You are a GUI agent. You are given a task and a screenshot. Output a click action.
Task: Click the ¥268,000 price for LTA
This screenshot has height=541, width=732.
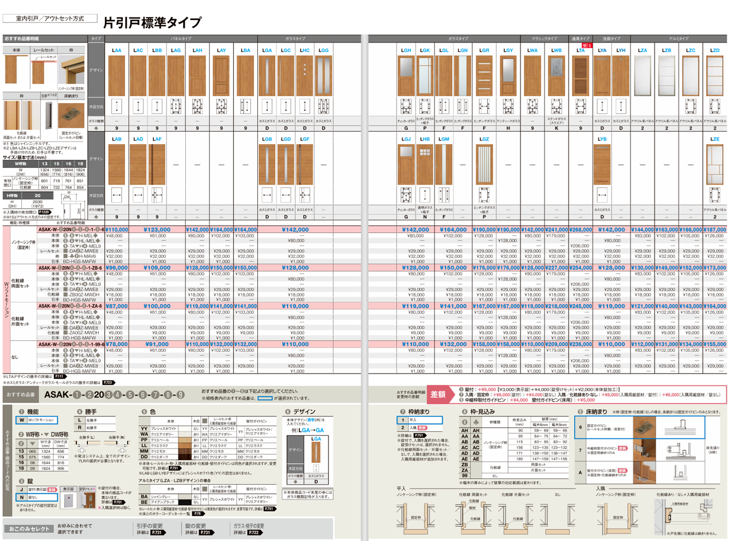[x=580, y=230]
